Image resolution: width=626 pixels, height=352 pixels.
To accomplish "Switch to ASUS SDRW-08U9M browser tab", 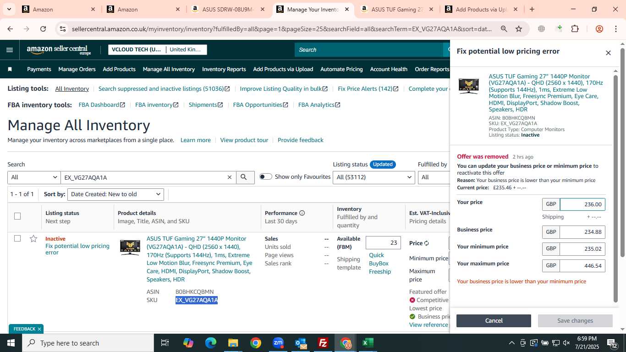I will 228,9.
